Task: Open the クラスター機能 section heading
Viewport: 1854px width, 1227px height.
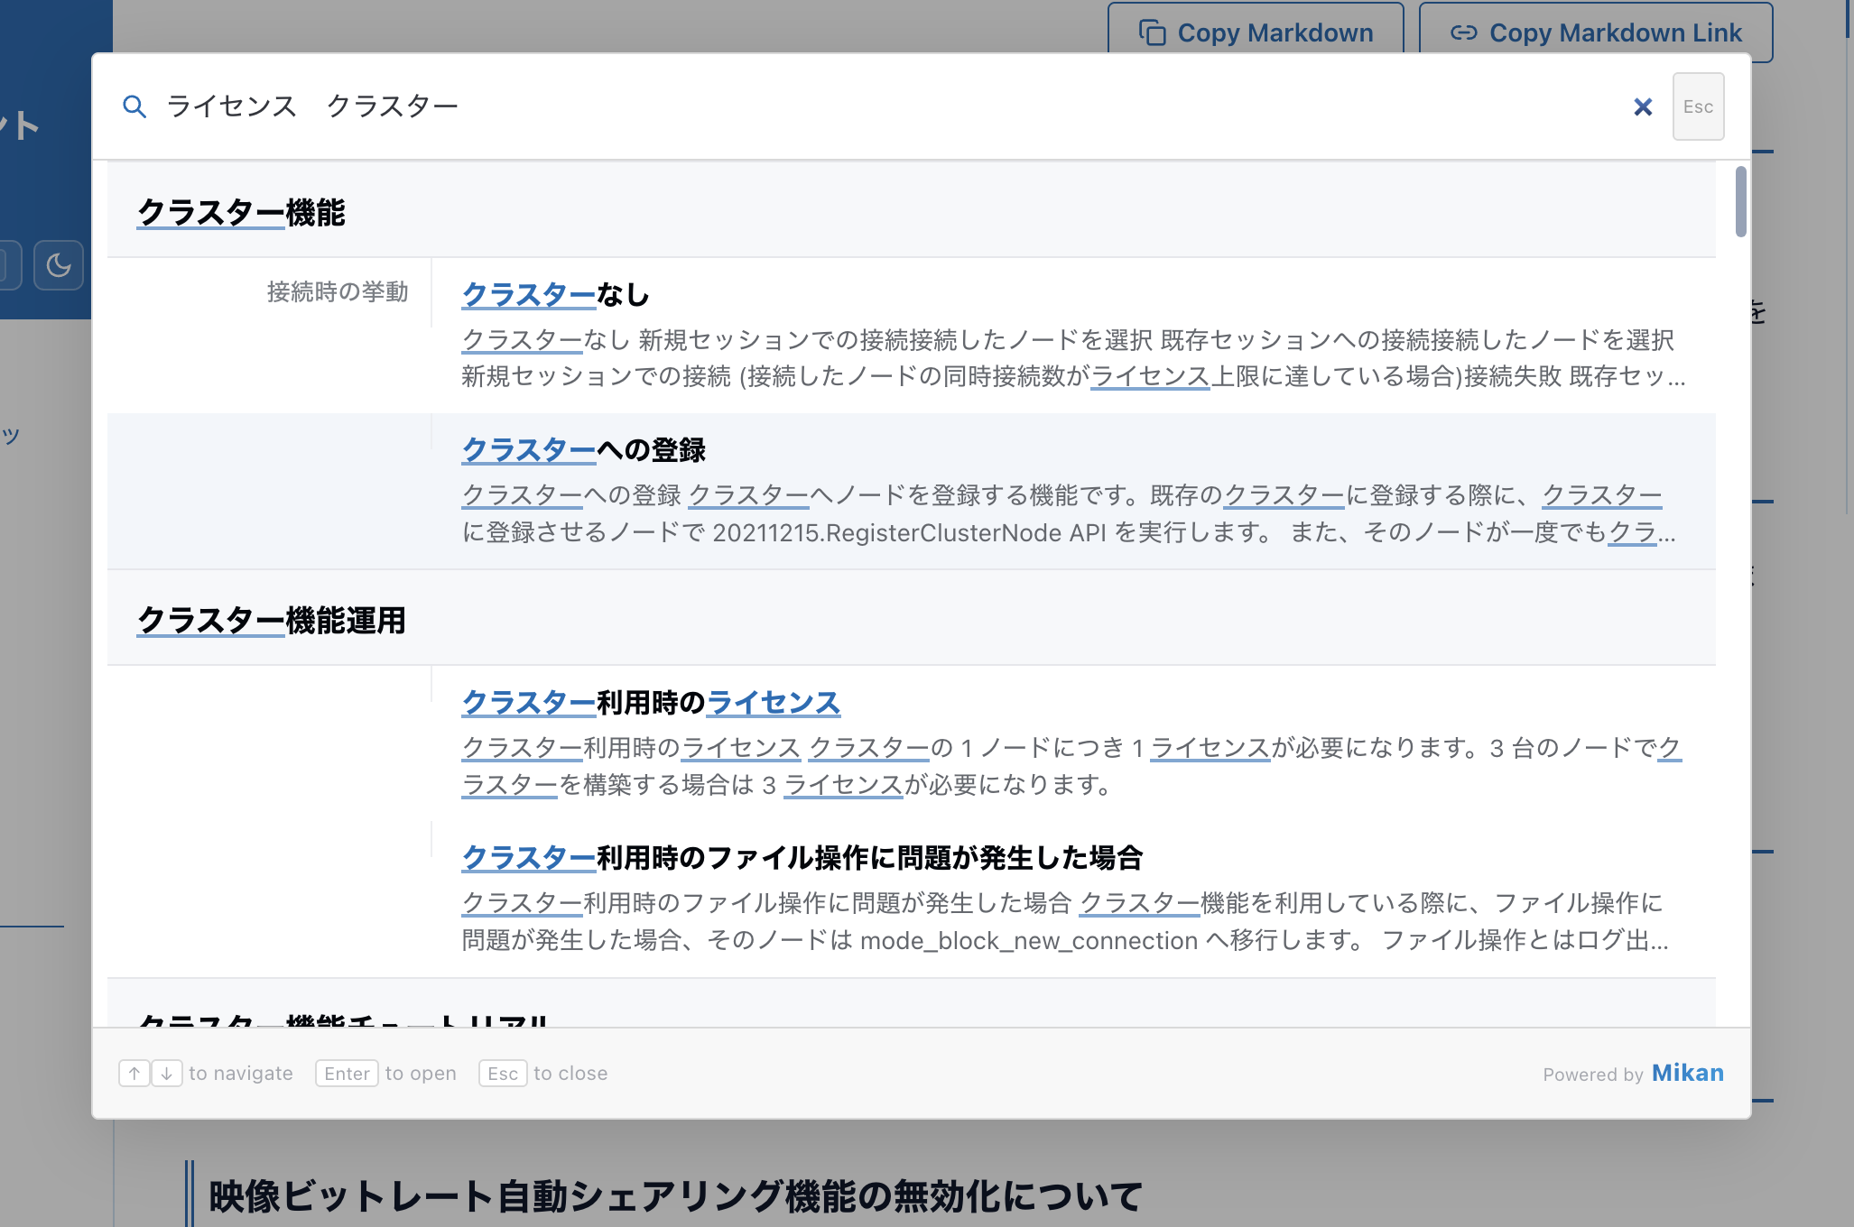Action: tap(241, 213)
